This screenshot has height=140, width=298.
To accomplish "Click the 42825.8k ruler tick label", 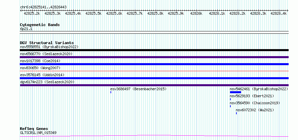I will (x=155, y=13).
